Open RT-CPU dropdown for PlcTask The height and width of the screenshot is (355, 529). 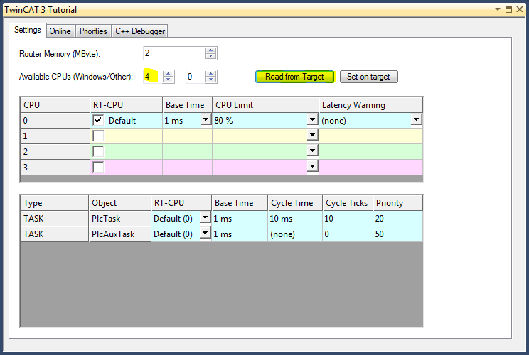click(205, 217)
